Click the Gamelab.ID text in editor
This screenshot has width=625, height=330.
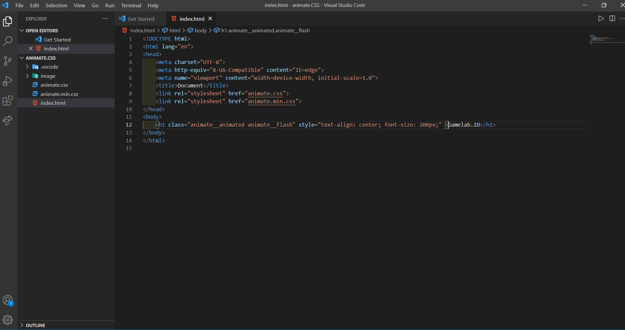tap(464, 125)
